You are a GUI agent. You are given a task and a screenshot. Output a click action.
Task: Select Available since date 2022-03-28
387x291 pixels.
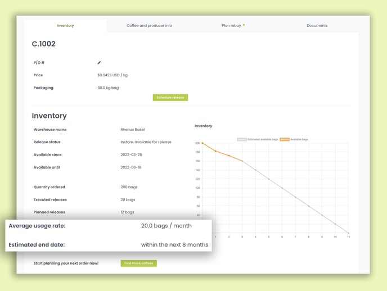(131, 154)
